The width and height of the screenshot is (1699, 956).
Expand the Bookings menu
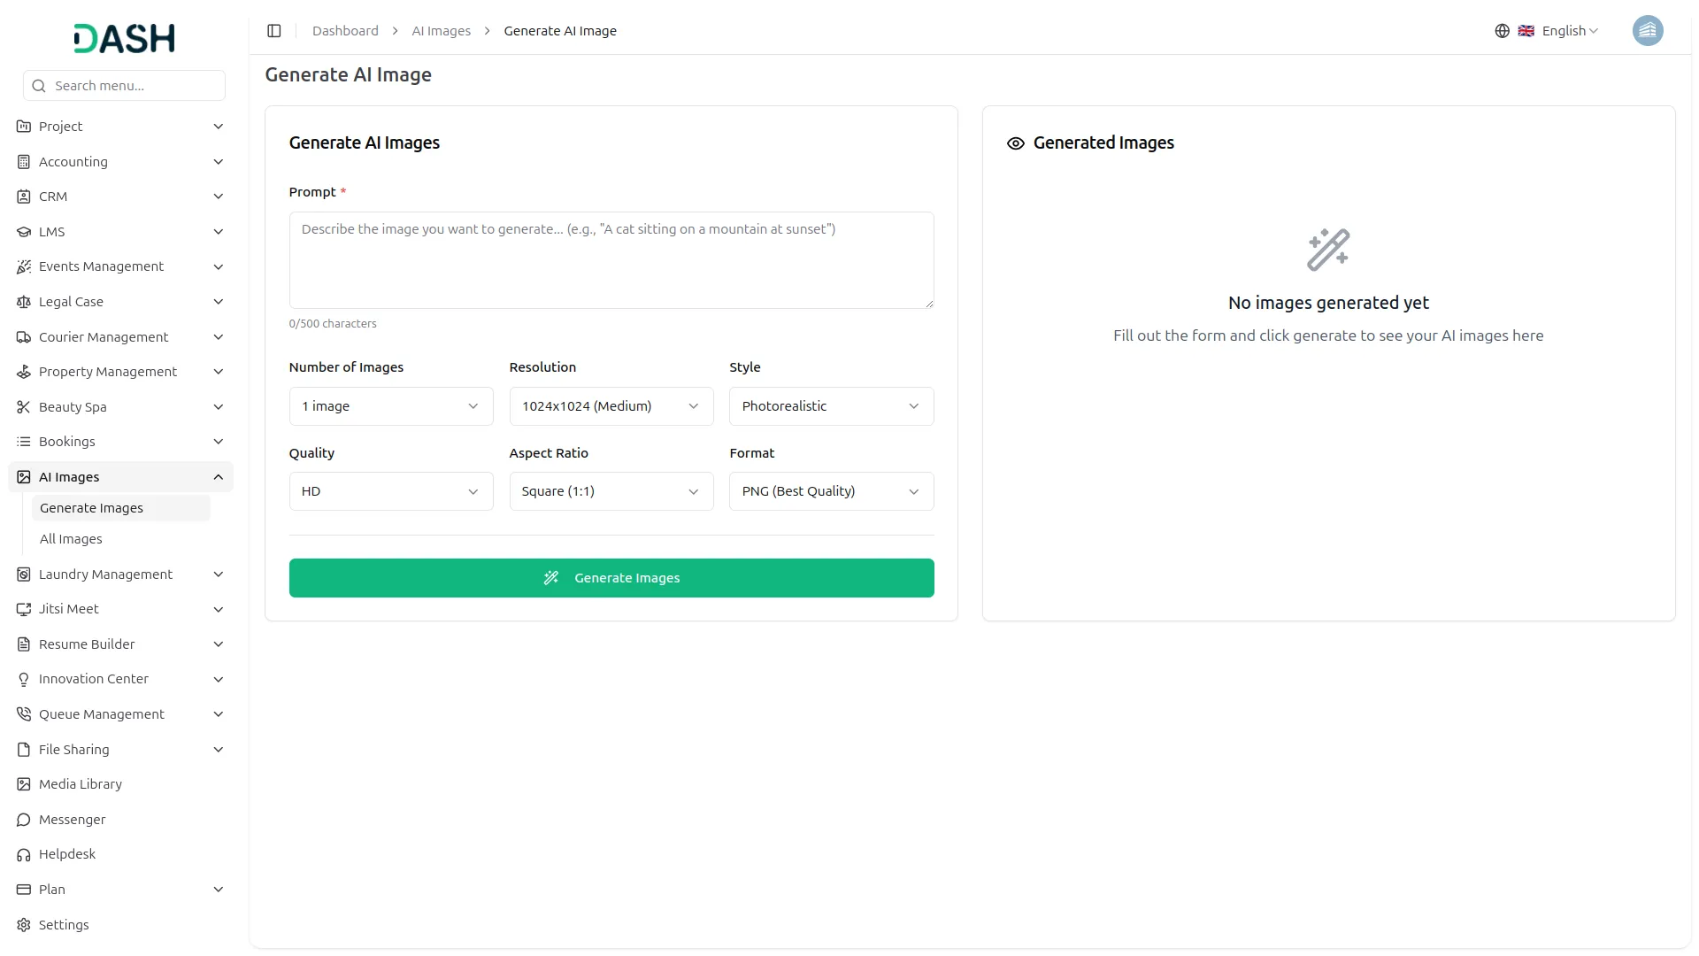pyautogui.click(x=120, y=442)
